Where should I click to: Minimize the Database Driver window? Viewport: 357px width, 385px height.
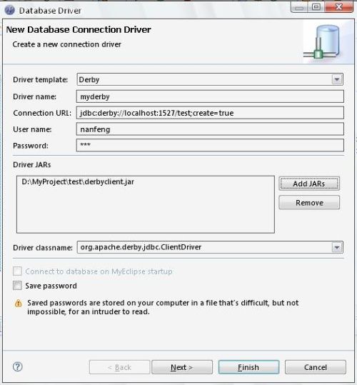point(299,8)
